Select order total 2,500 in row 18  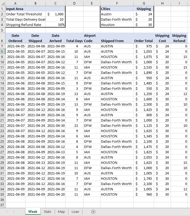144,104
